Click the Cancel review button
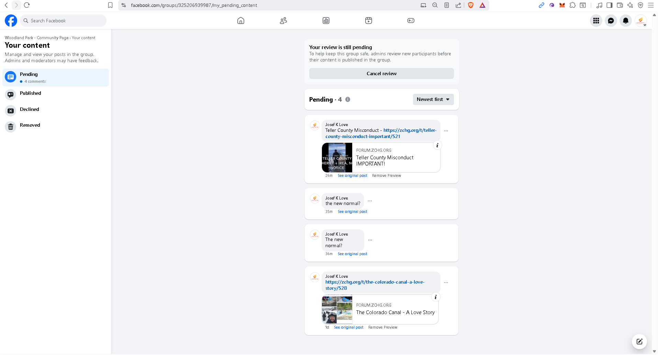658x355 pixels. [381, 73]
